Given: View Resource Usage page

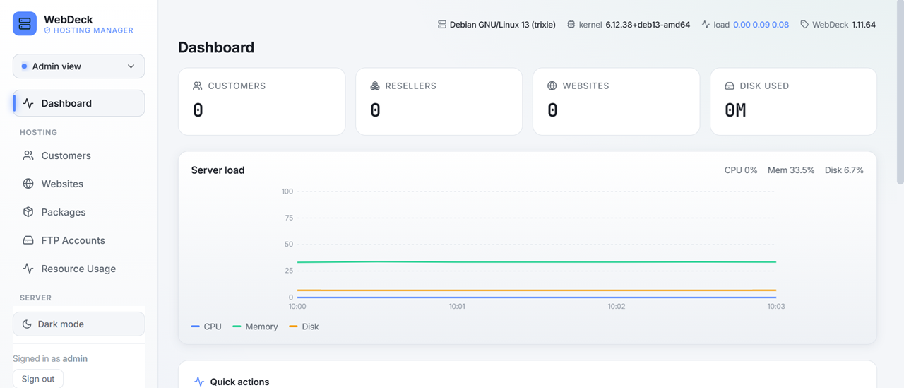Looking at the screenshot, I should (78, 269).
